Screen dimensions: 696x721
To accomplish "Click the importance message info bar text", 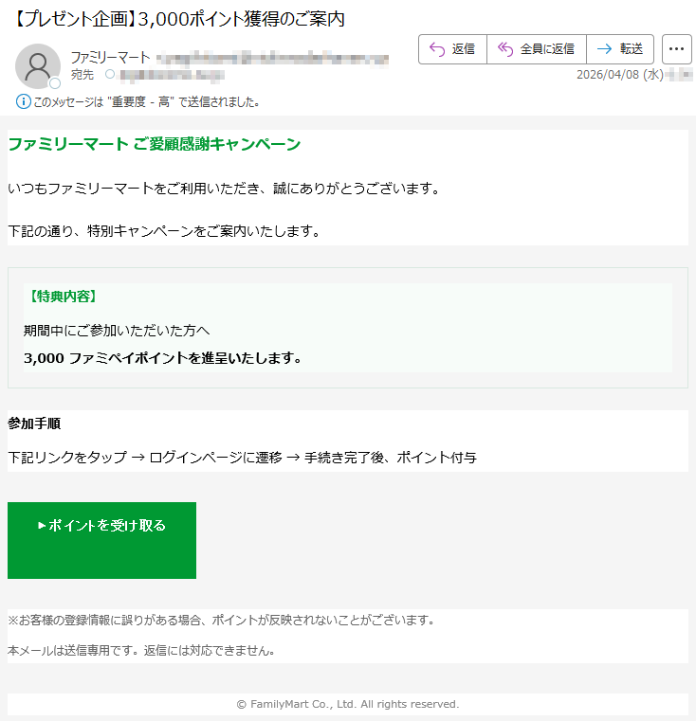I will pyautogui.click(x=146, y=102).
